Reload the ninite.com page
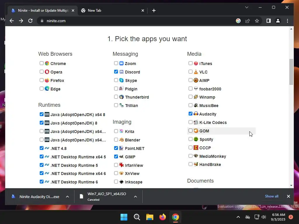 (x=30, y=21)
